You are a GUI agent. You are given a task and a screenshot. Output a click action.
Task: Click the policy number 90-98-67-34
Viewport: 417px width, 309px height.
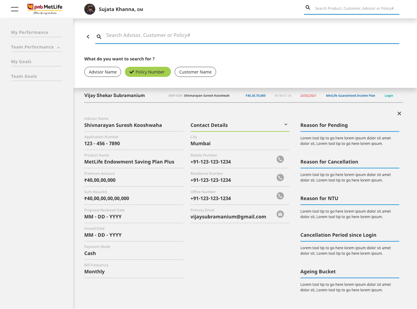(283, 96)
